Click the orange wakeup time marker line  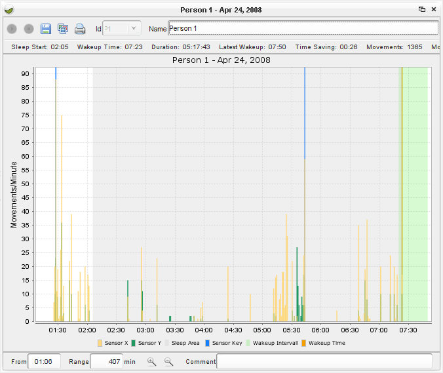(x=402, y=170)
